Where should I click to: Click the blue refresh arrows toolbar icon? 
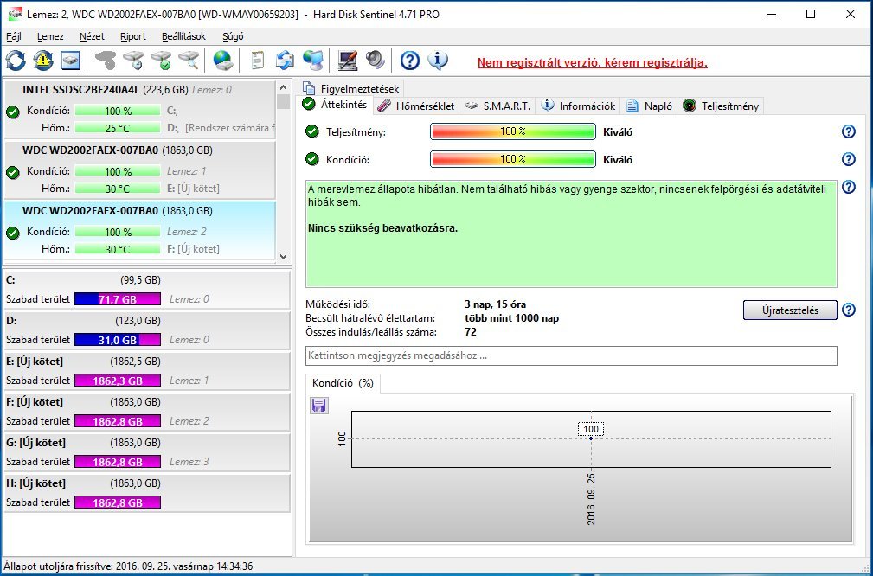coord(16,60)
